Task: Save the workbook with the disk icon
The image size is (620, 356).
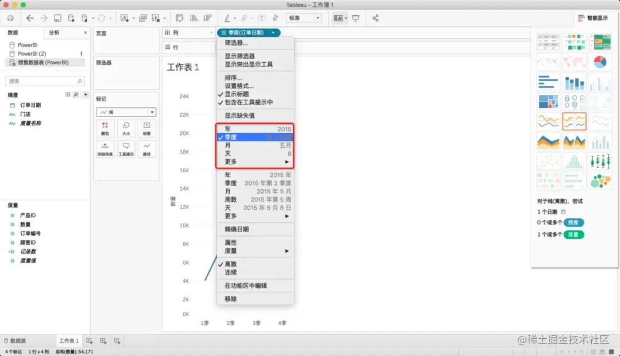Action: [x=57, y=18]
